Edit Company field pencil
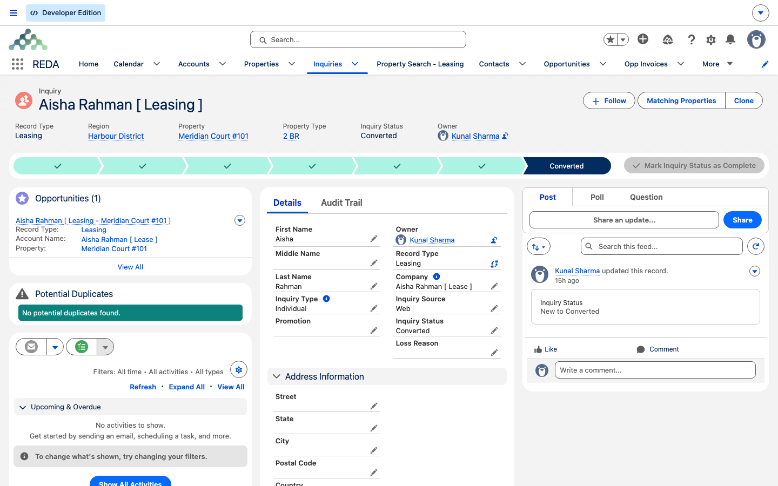778x486 pixels. point(494,286)
